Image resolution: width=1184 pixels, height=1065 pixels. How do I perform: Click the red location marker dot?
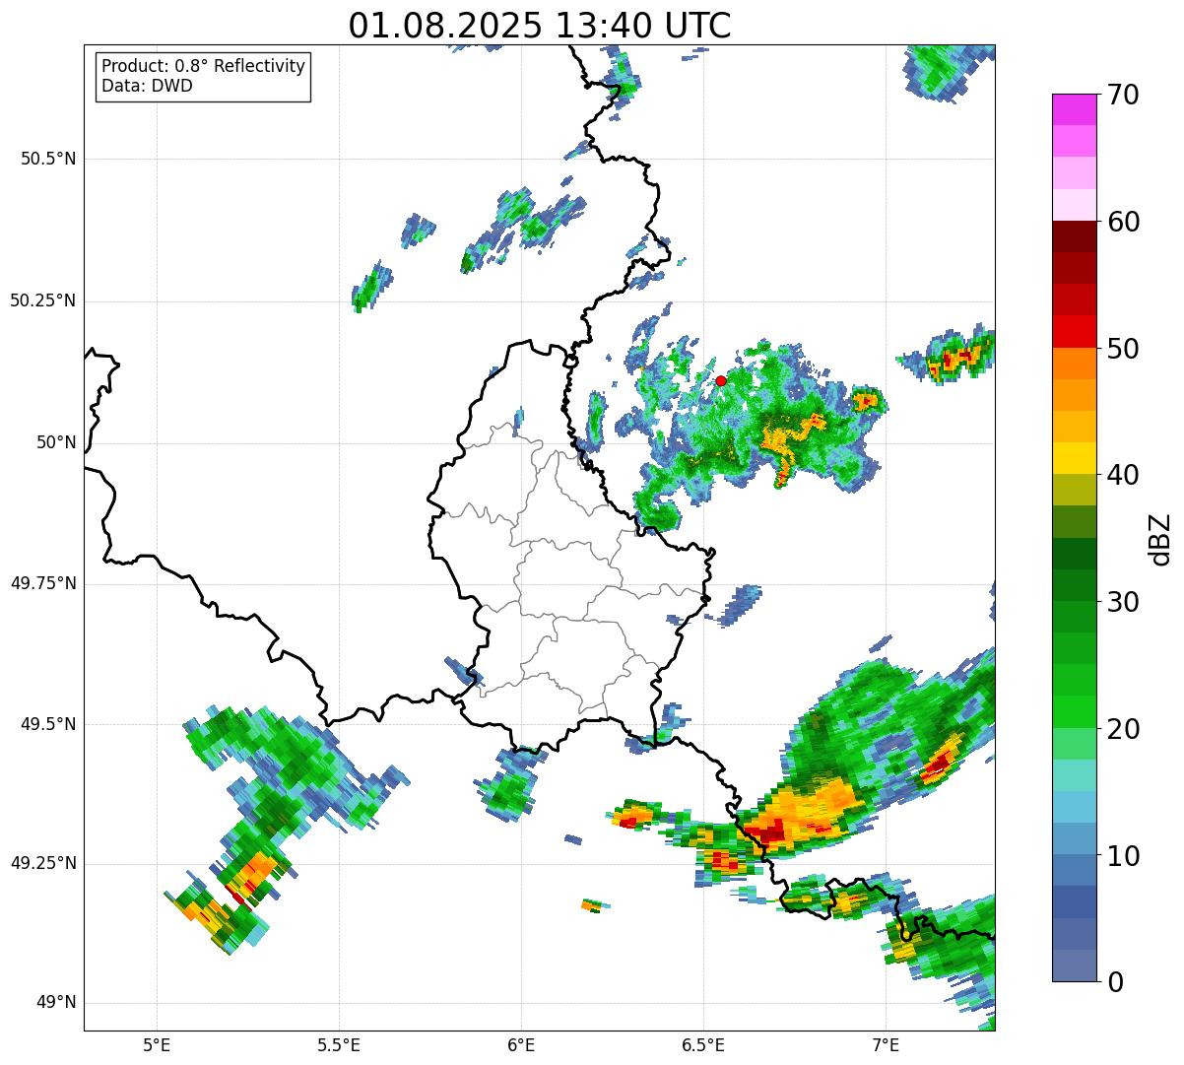tap(720, 380)
